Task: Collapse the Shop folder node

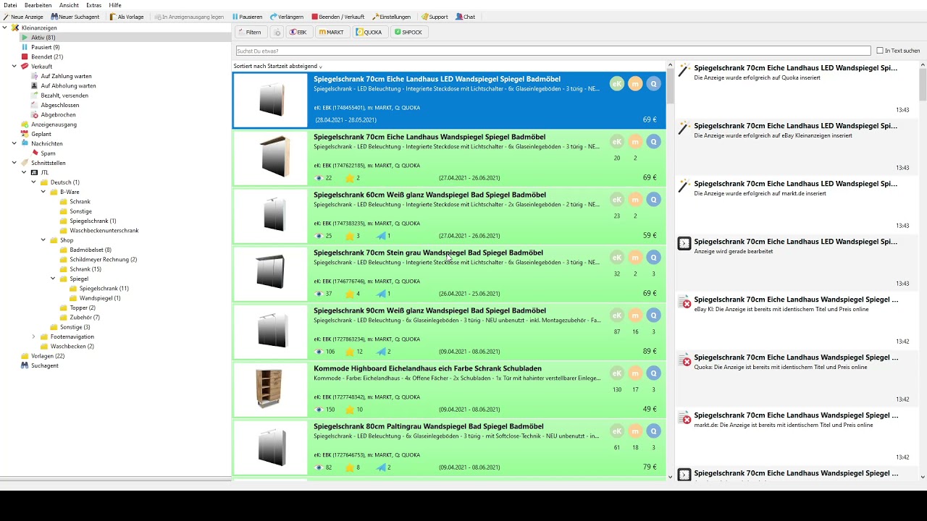Action: coord(43,240)
